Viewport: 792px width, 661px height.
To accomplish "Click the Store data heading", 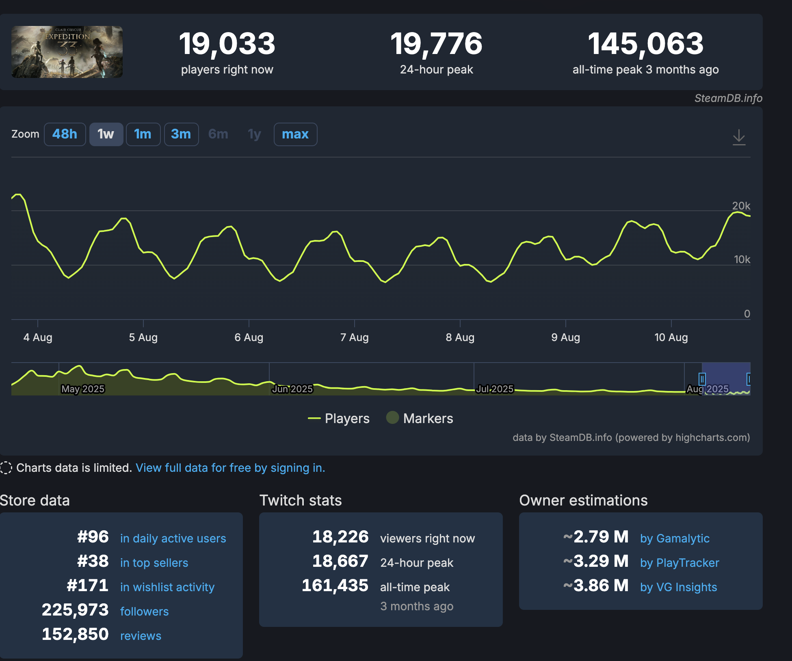I will tap(35, 500).
